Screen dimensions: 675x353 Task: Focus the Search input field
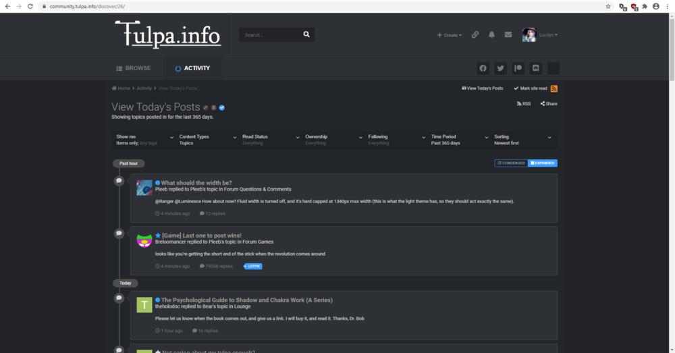coord(271,35)
